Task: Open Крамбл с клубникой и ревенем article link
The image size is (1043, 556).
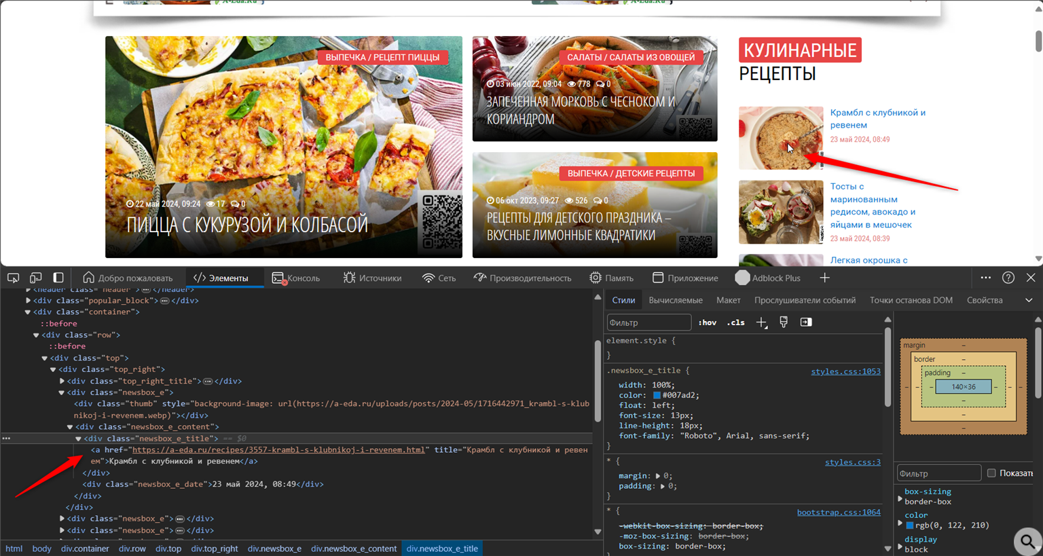Action: click(x=878, y=119)
